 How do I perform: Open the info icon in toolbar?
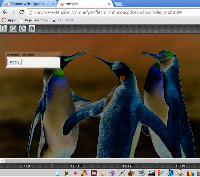pyautogui.click(x=32, y=29)
